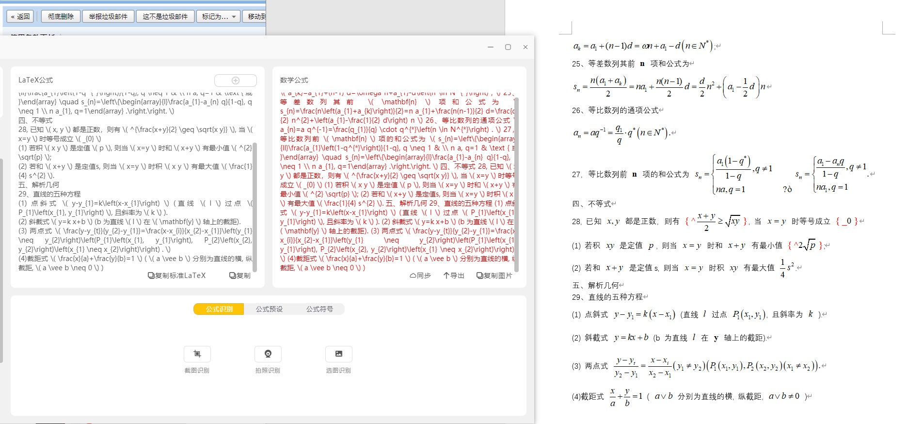Click the 拍照识别 label text
Screen dimensions: 923x424
(268, 371)
